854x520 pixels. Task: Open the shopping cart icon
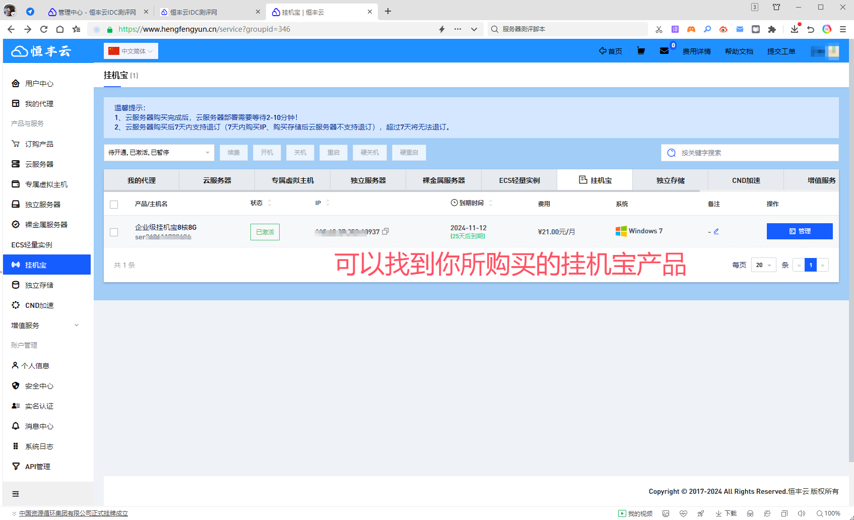[641, 51]
